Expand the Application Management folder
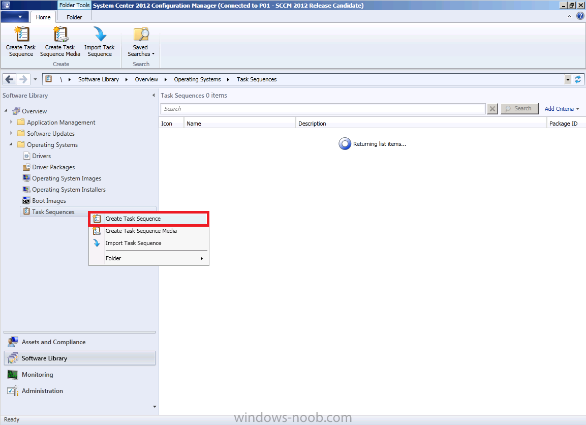 [x=11, y=122]
